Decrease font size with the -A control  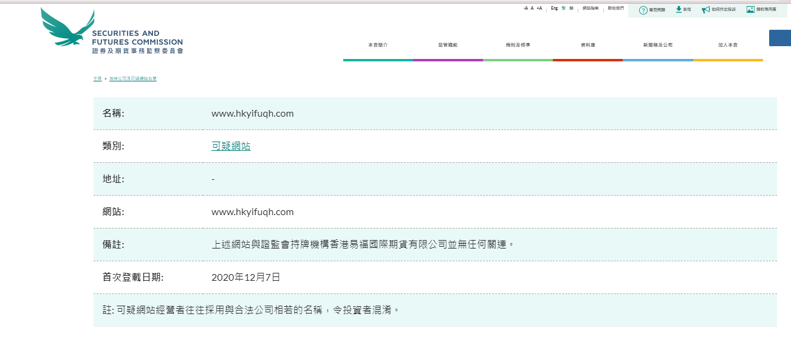point(526,9)
